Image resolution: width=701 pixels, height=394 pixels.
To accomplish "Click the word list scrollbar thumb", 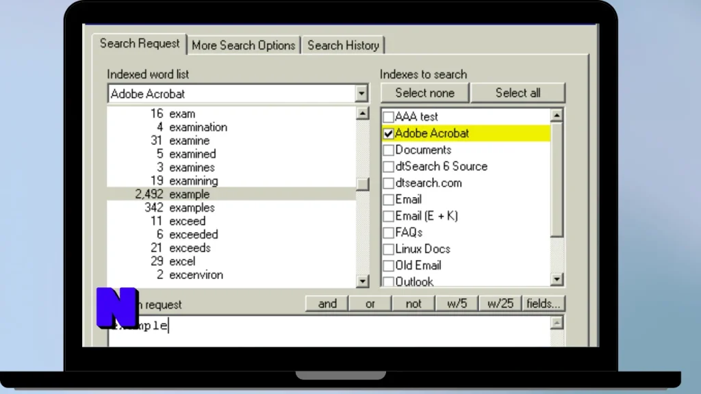I will 363,183.
